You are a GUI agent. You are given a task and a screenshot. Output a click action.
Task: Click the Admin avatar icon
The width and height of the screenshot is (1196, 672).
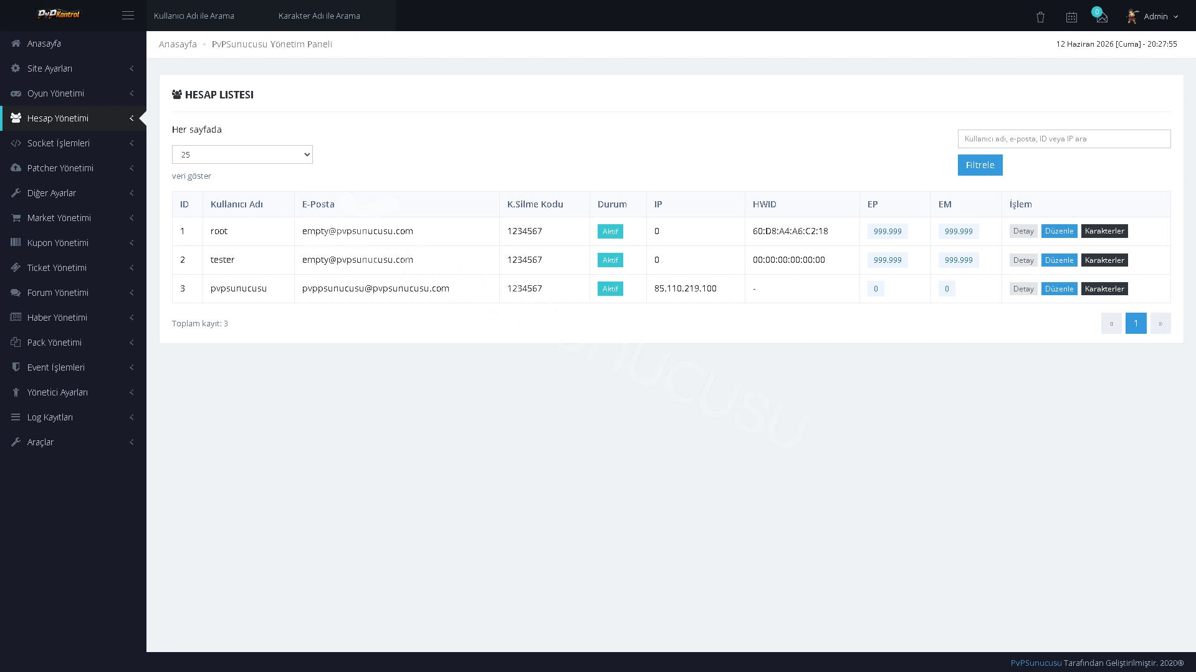pyautogui.click(x=1132, y=16)
